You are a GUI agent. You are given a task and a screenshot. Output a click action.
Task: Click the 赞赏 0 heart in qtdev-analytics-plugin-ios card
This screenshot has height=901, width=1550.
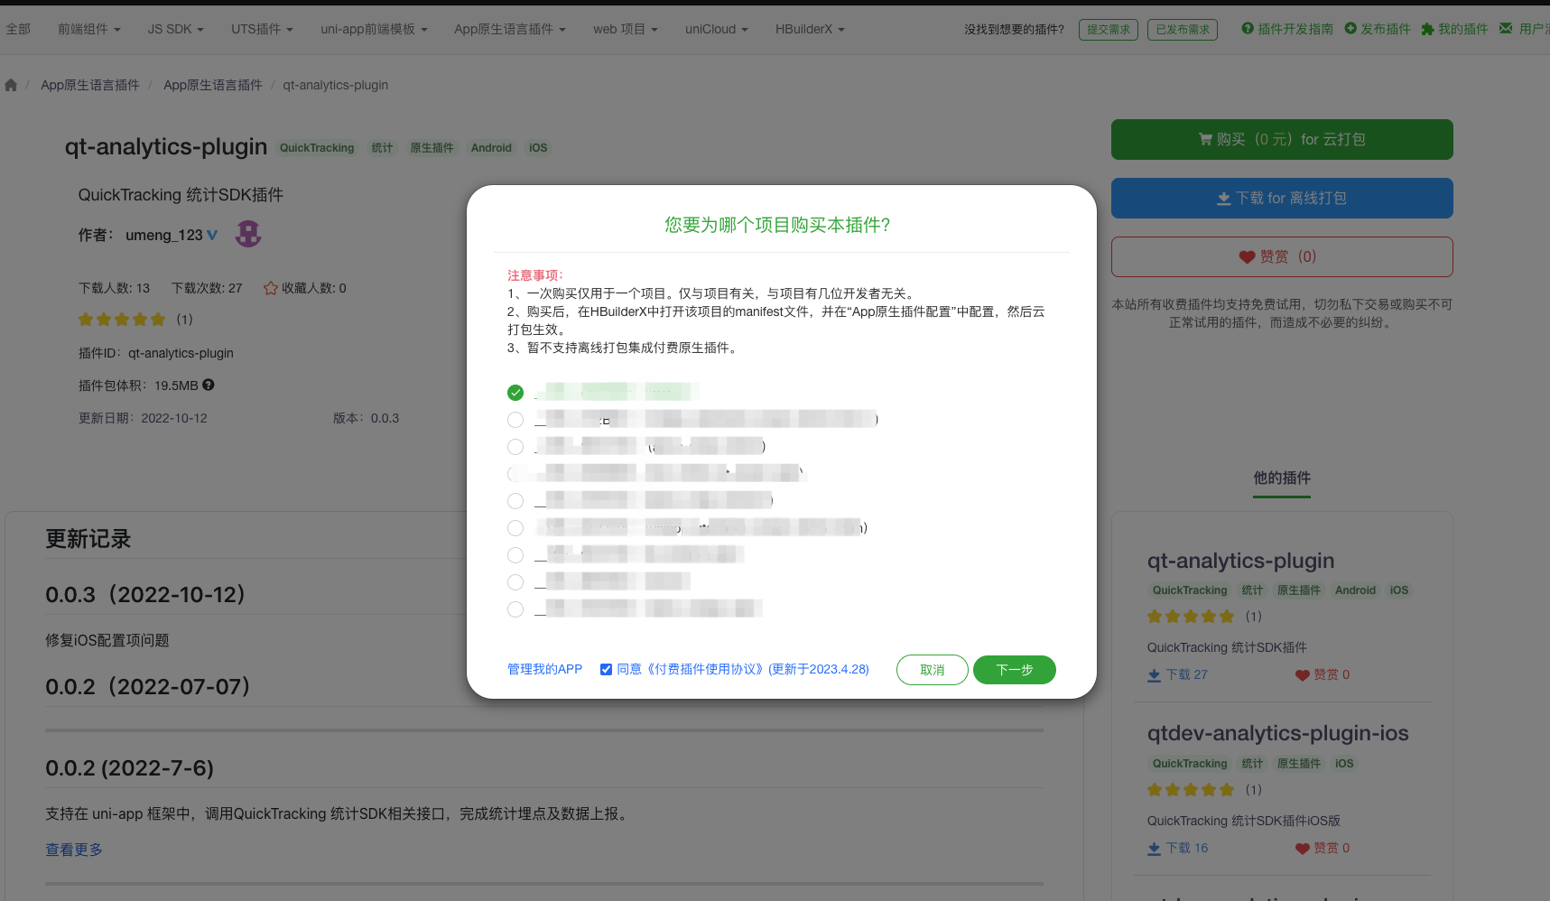tap(1302, 849)
